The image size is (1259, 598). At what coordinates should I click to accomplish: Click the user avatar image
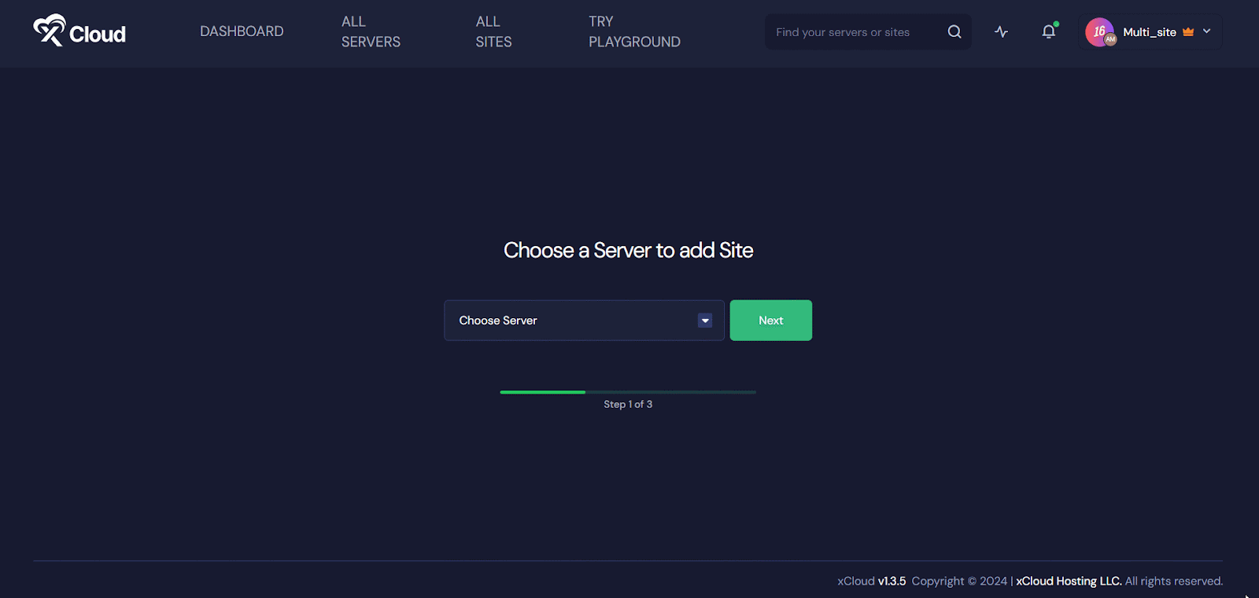(x=1099, y=32)
